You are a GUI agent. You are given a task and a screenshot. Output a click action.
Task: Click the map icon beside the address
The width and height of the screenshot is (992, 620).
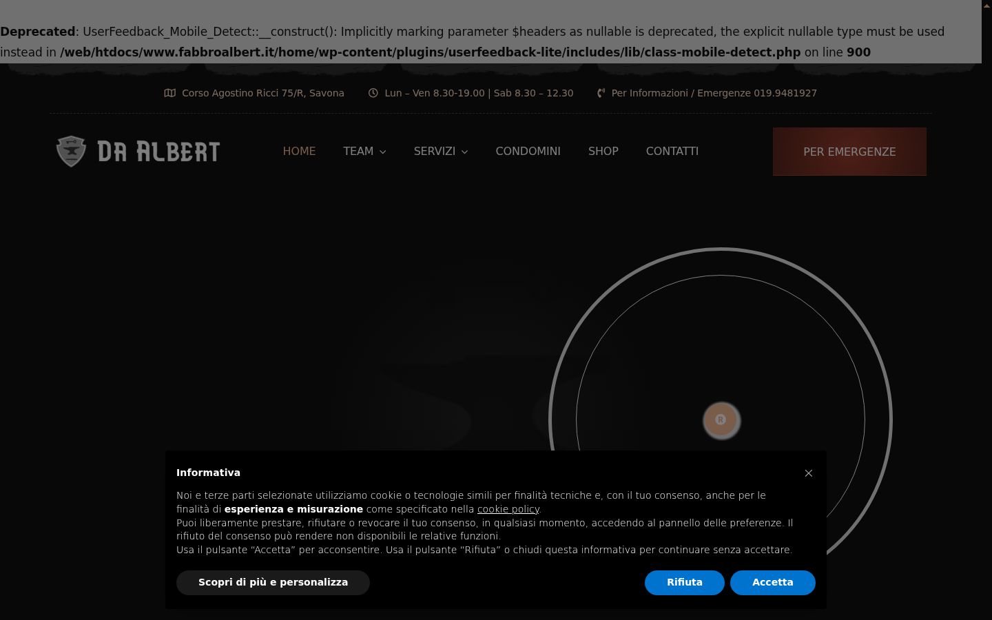click(170, 93)
